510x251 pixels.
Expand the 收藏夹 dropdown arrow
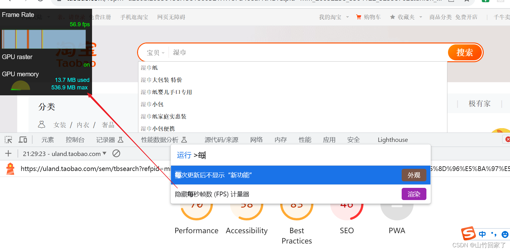(421, 17)
